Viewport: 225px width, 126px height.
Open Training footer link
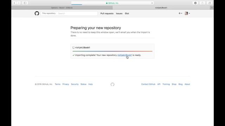click(x=166, y=84)
